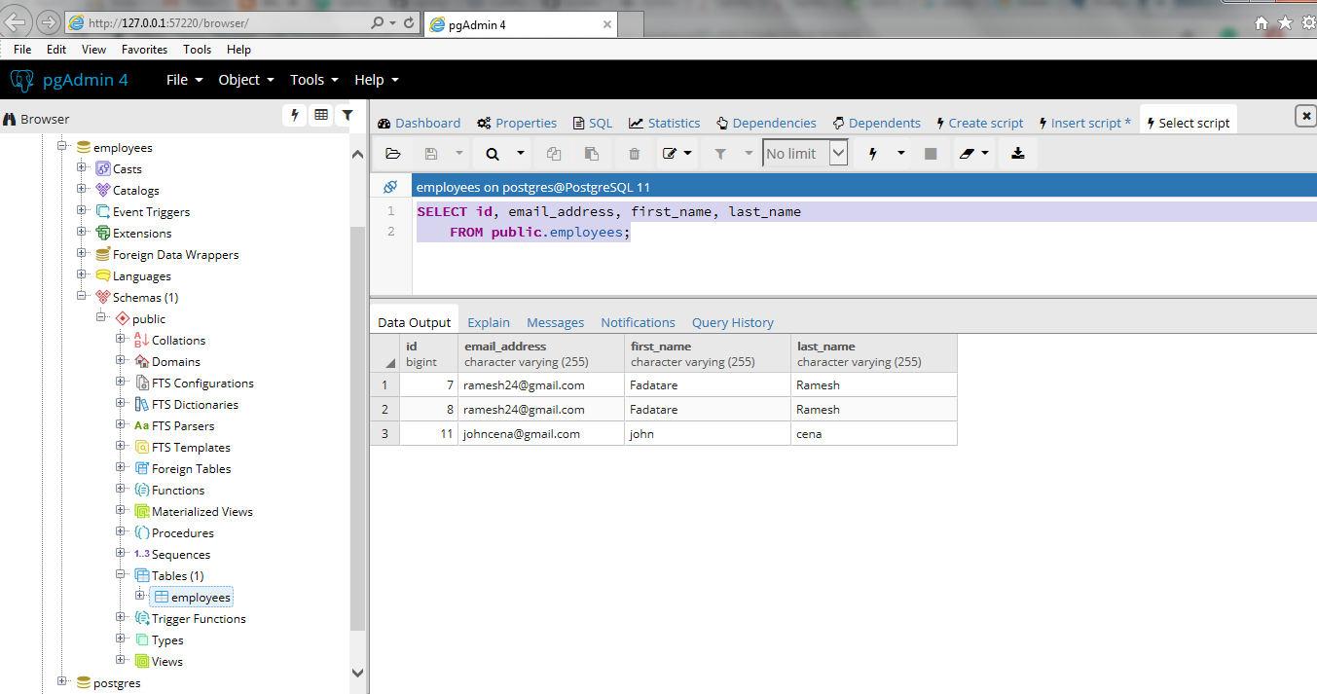
Task: Close the panel with X button
Action: [x=1305, y=117]
